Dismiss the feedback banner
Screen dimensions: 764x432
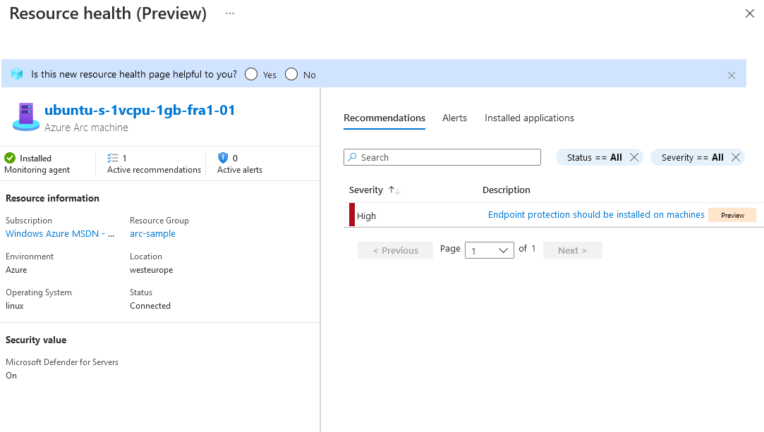click(x=732, y=75)
